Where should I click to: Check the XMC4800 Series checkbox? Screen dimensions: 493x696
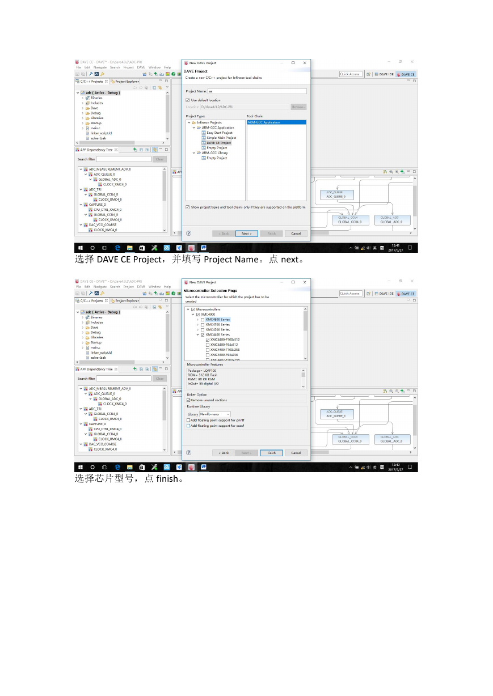point(203,319)
